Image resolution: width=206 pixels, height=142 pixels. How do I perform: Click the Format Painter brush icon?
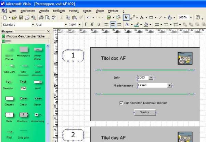pyautogui.click(x=81, y=17)
